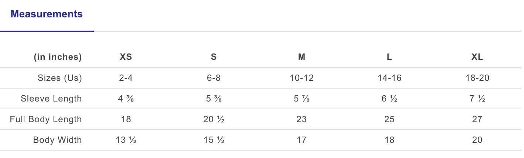This screenshot has height=158, width=524.
Task: Click the 17 body width value
Action: click(302, 140)
